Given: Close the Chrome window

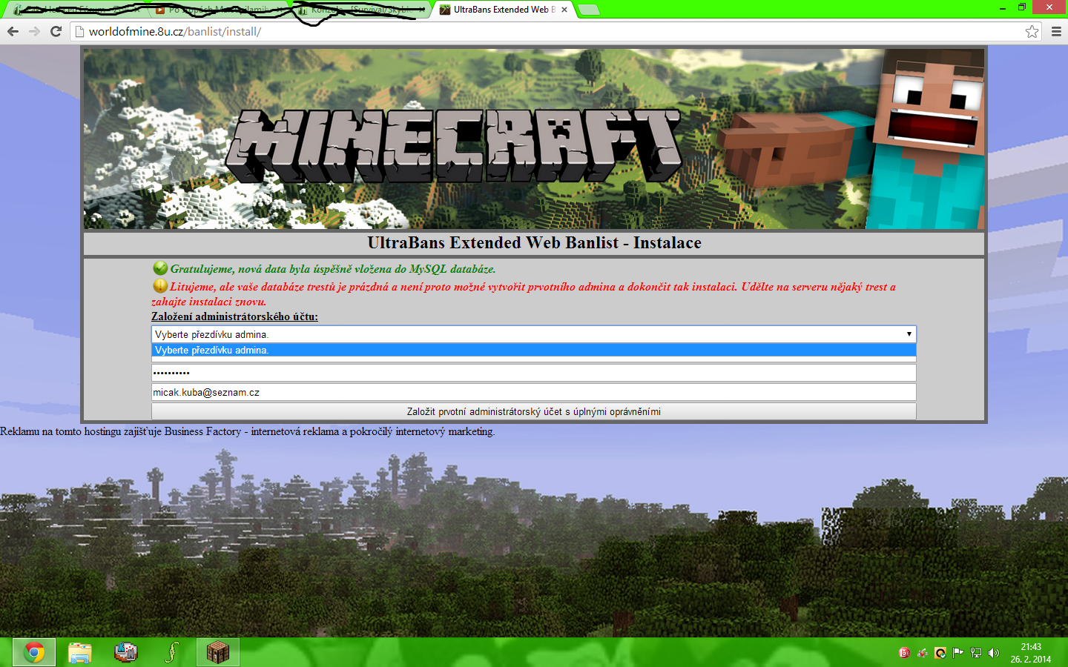Looking at the screenshot, I should [x=1049, y=7].
